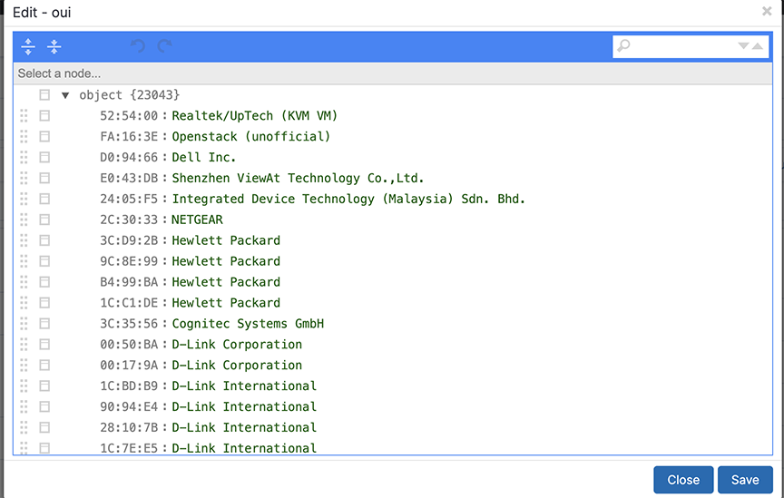
Task: Undo the last edit action
Action: (x=138, y=46)
